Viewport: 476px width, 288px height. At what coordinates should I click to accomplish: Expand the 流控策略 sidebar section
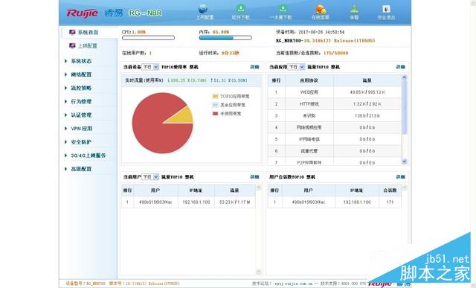click(x=81, y=88)
